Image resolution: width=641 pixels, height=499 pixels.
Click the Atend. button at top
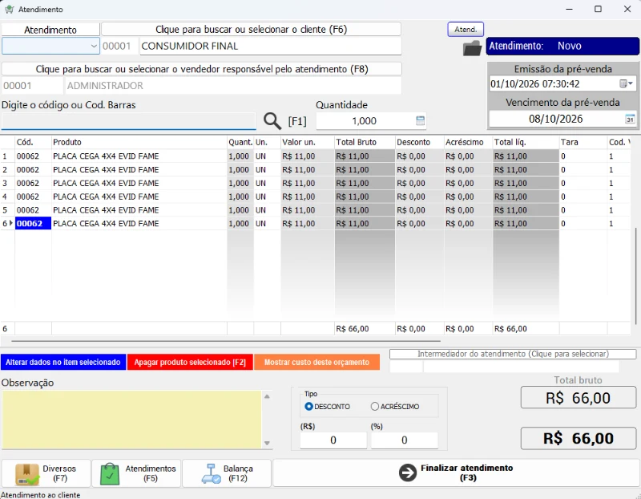(466, 30)
